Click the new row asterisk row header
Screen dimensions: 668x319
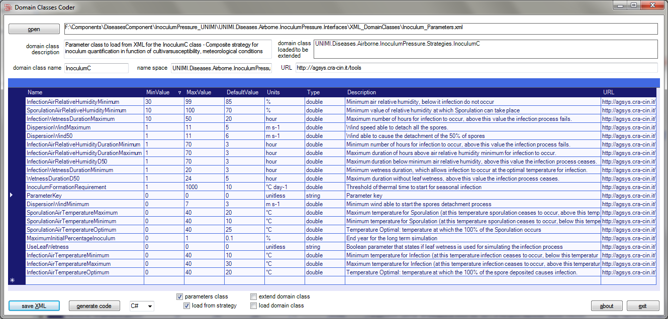17,281
